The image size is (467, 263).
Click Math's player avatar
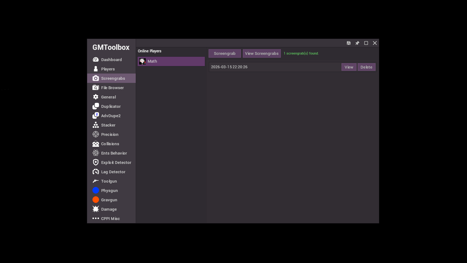point(142,61)
